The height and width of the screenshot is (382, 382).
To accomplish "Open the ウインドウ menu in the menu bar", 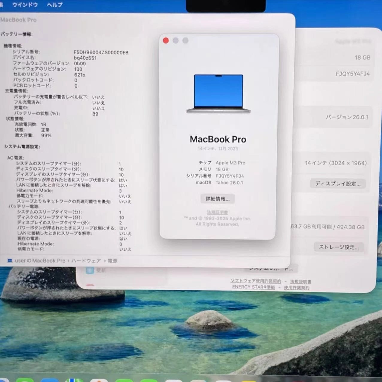I will tap(25, 5).
